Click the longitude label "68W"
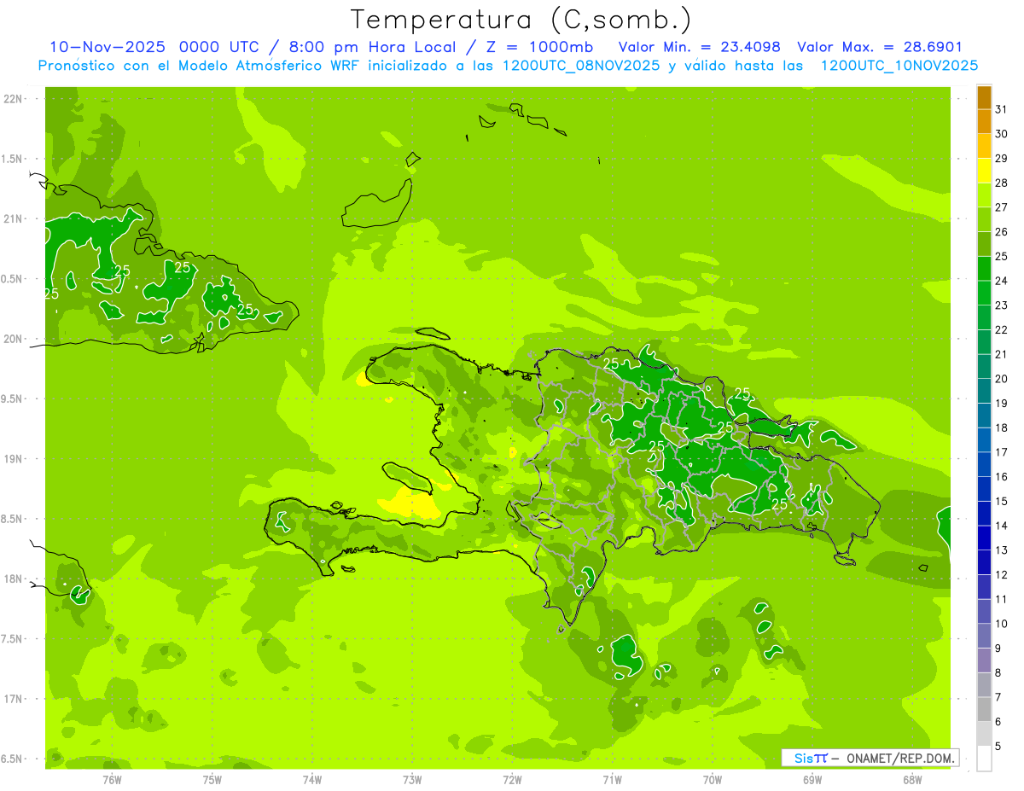Screen dimensions: 1024x791 click(912, 779)
